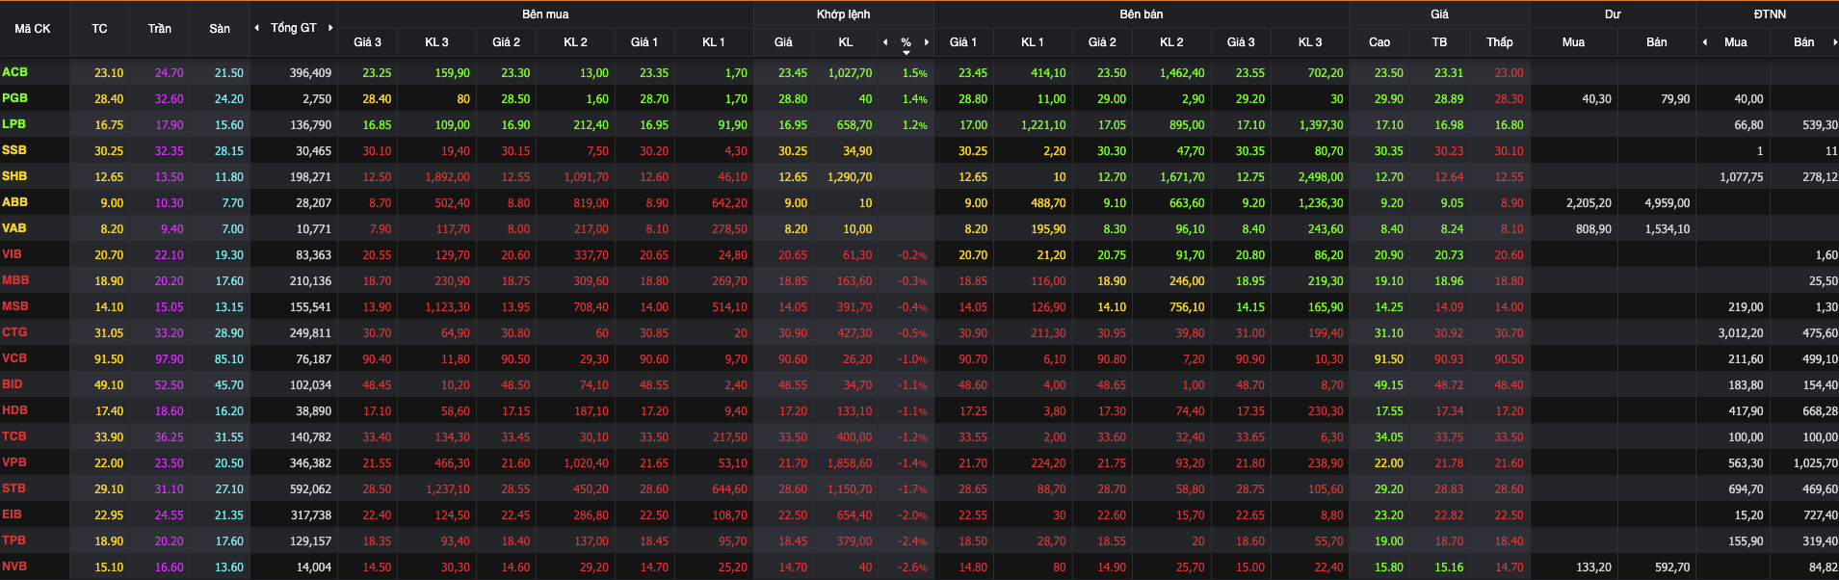Click ACB matched volume 1,027,70
The height and width of the screenshot is (580, 1839).
point(850,73)
